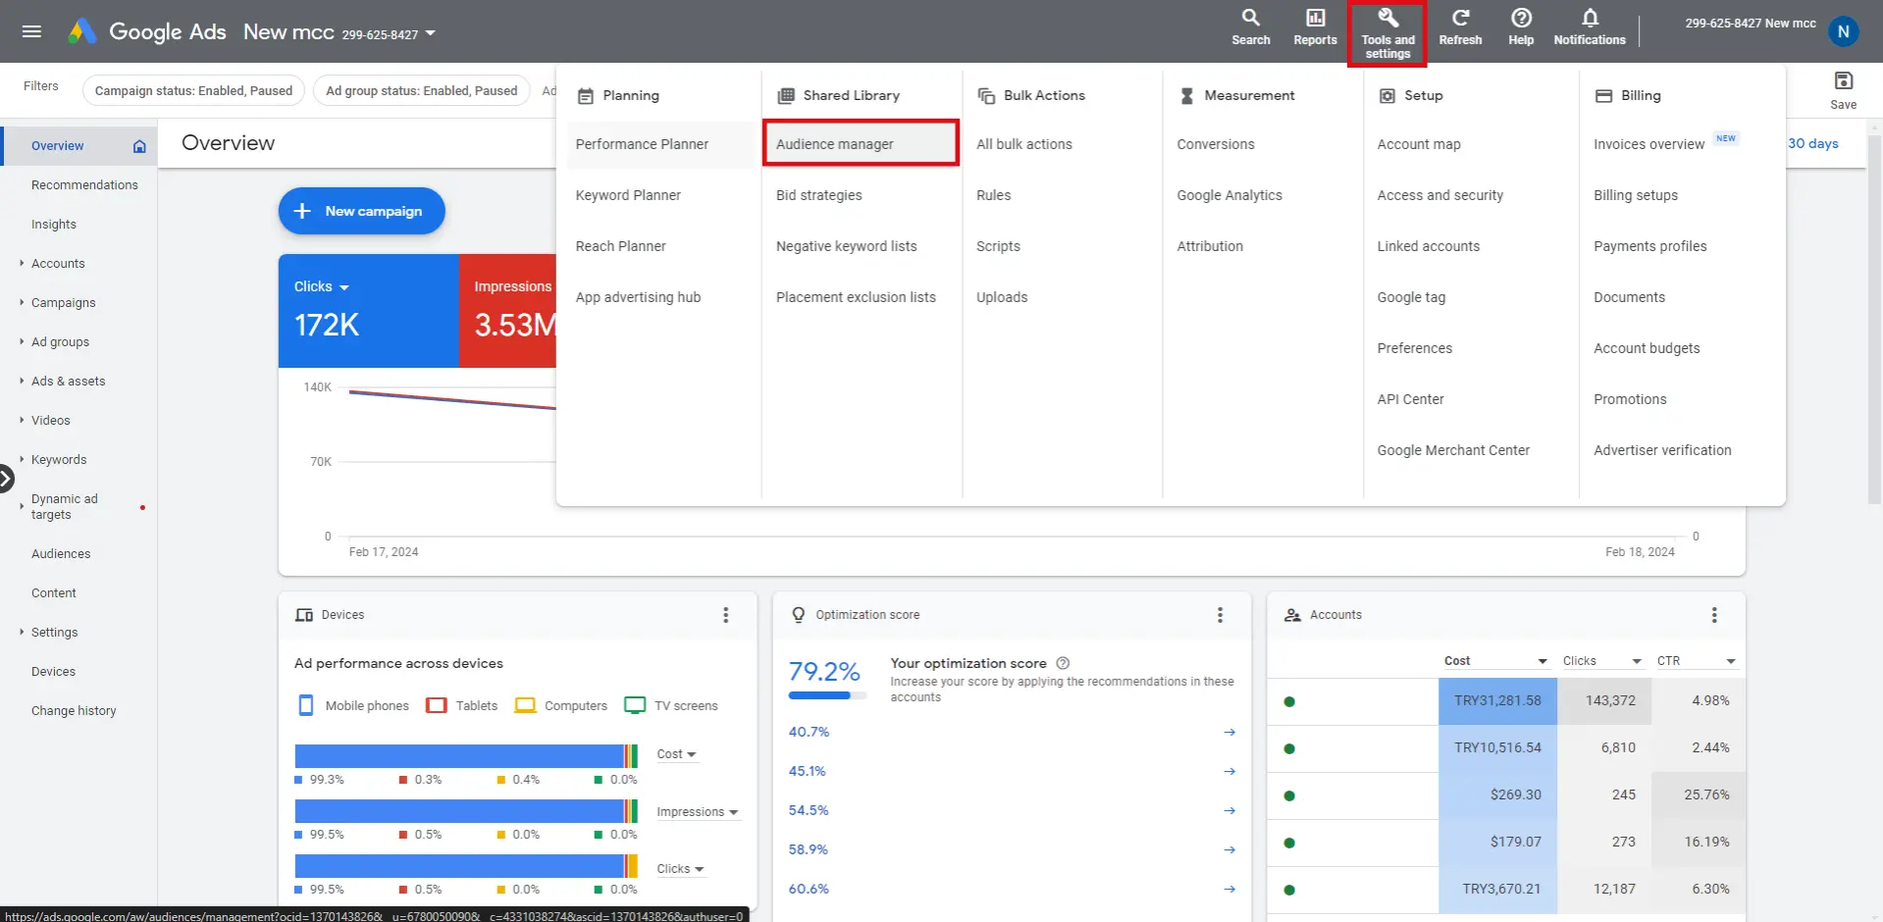Open the Clicks dropdown in Devices card
Screen dimensions: 1883x922
[x=681, y=869]
